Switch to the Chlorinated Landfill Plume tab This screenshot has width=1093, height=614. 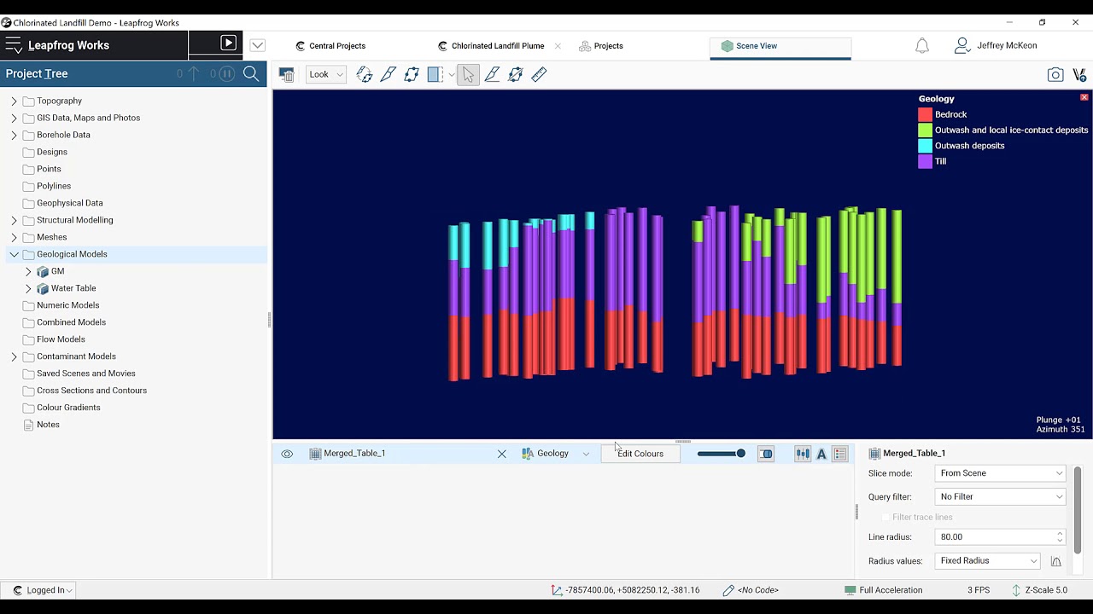(x=491, y=46)
